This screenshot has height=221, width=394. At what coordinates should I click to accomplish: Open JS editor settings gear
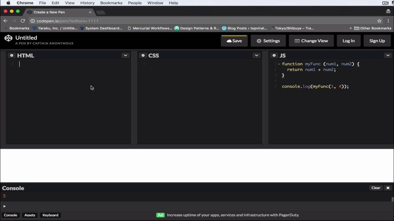274,56
